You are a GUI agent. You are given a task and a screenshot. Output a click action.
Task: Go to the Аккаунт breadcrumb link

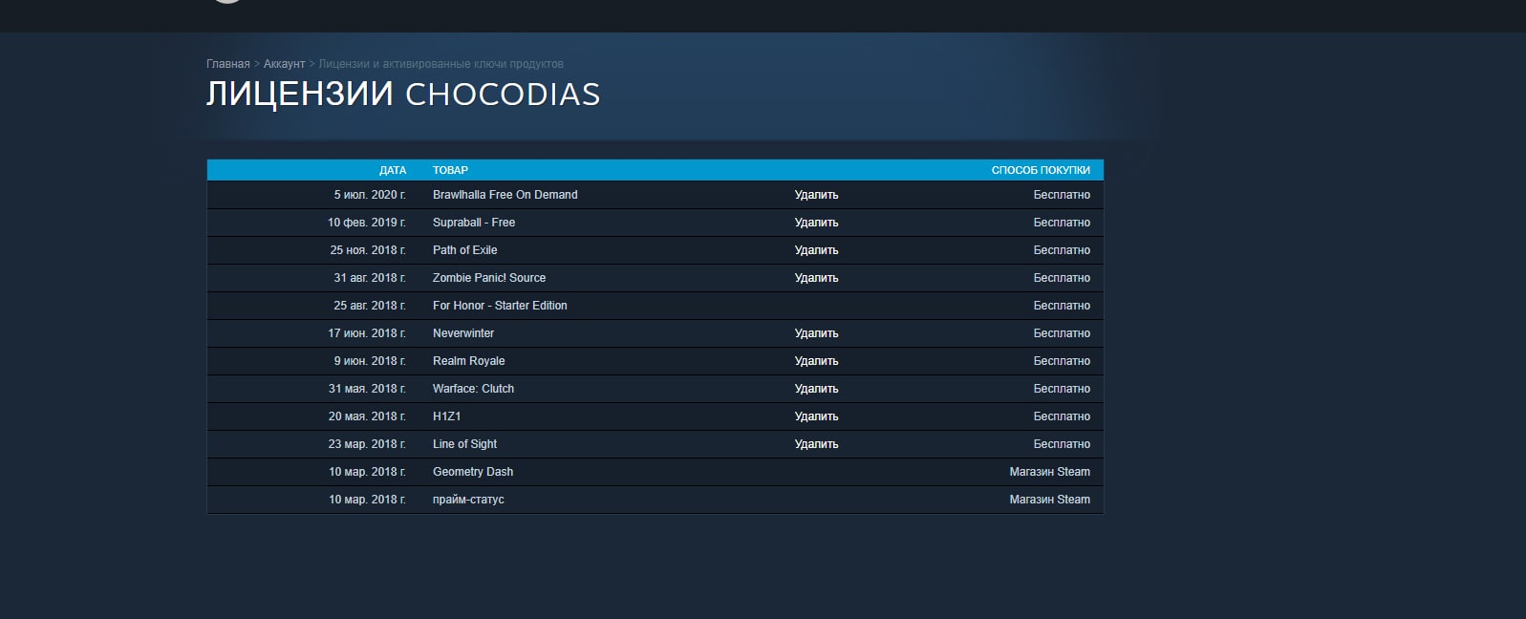(x=284, y=64)
